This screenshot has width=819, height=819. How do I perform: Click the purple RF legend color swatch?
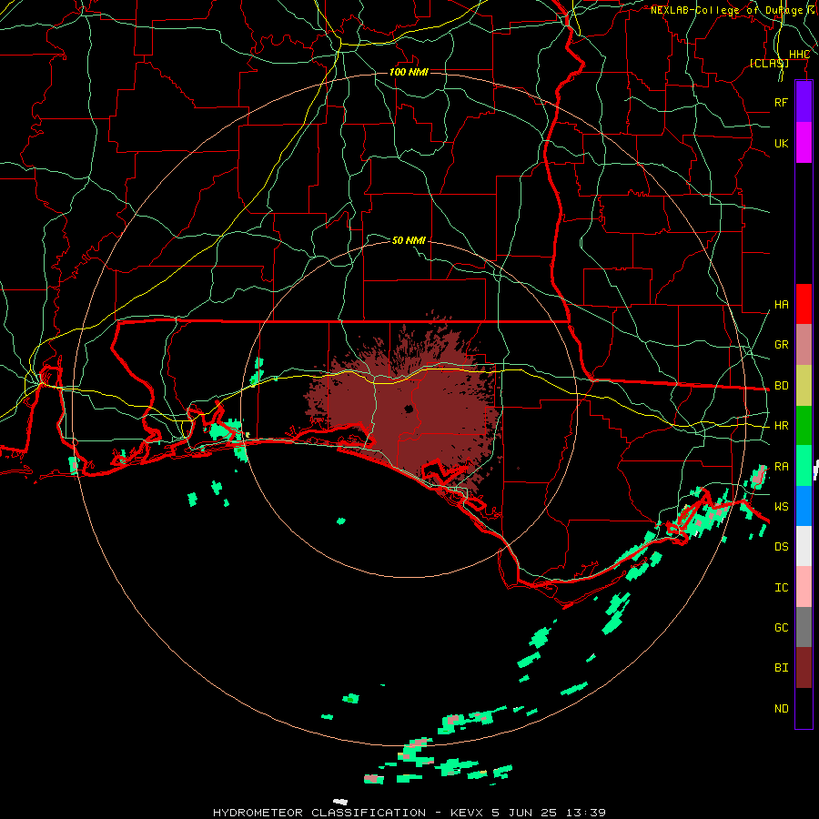coord(804,102)
